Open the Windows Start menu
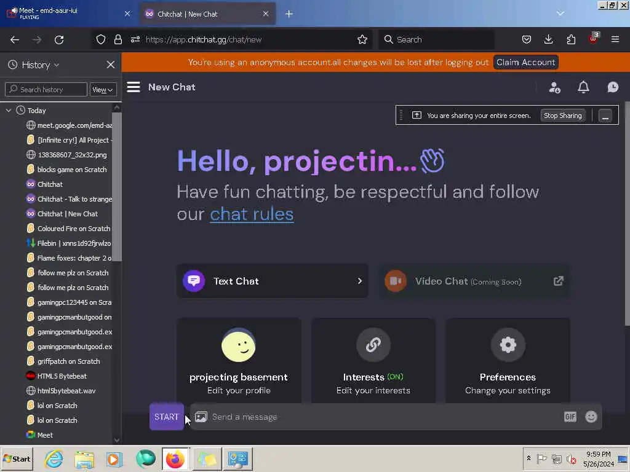The image size is (630, 472). (x=17, y=458)
